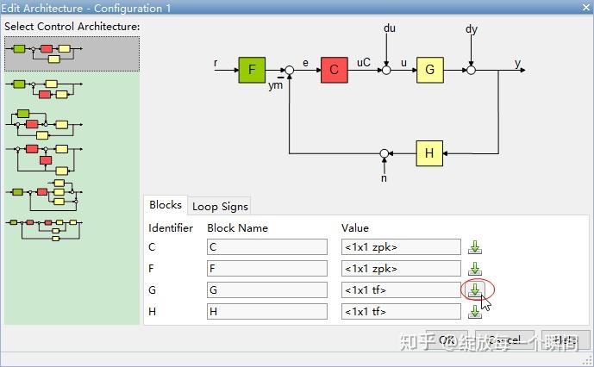Click the red C block in diagram

(335, 70)
